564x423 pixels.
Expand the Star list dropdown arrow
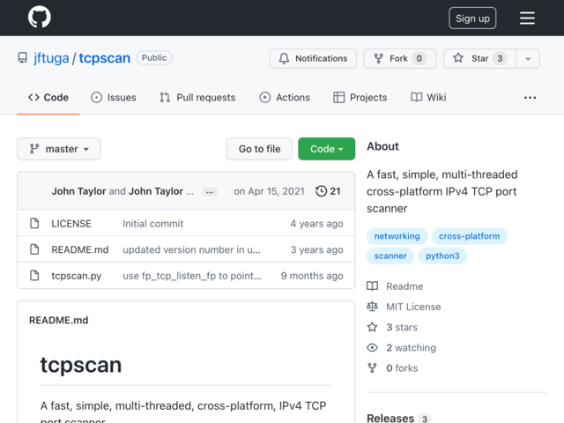(528, 59)
